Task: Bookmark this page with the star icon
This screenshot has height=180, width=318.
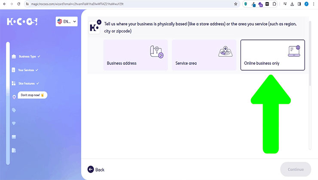Action: pos(235,4)
